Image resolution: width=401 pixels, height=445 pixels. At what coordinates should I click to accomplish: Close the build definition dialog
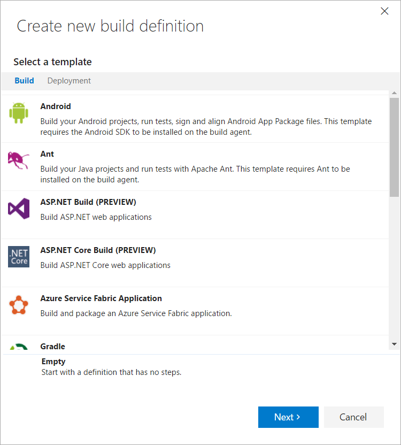[x=384, y=11]
